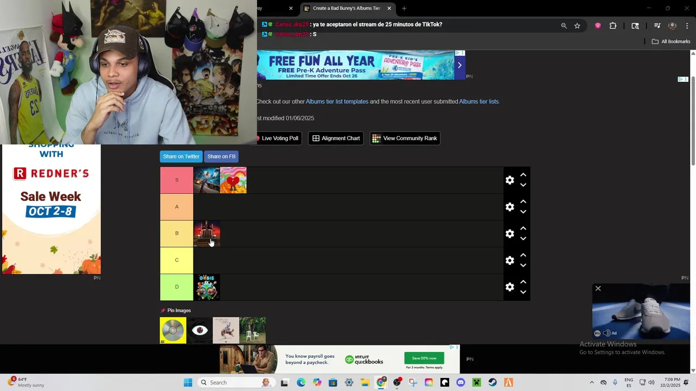Move the C tier row up
Image resolution: width=696 pixels, height=391 pixels.
[523, 255]
